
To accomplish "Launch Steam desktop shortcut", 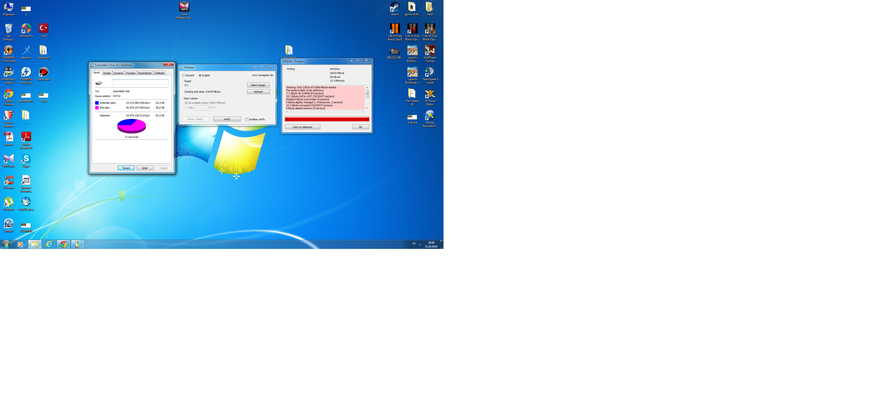I will (x=394, y=9).
